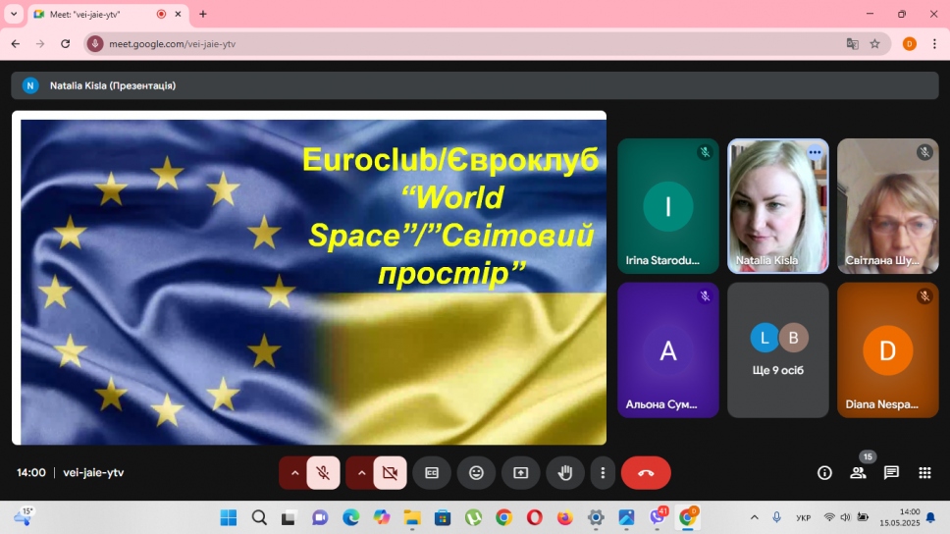Open meeting details info icon
Image resolution: width=950 pixels, height=534 pixels.
[824, 473]
